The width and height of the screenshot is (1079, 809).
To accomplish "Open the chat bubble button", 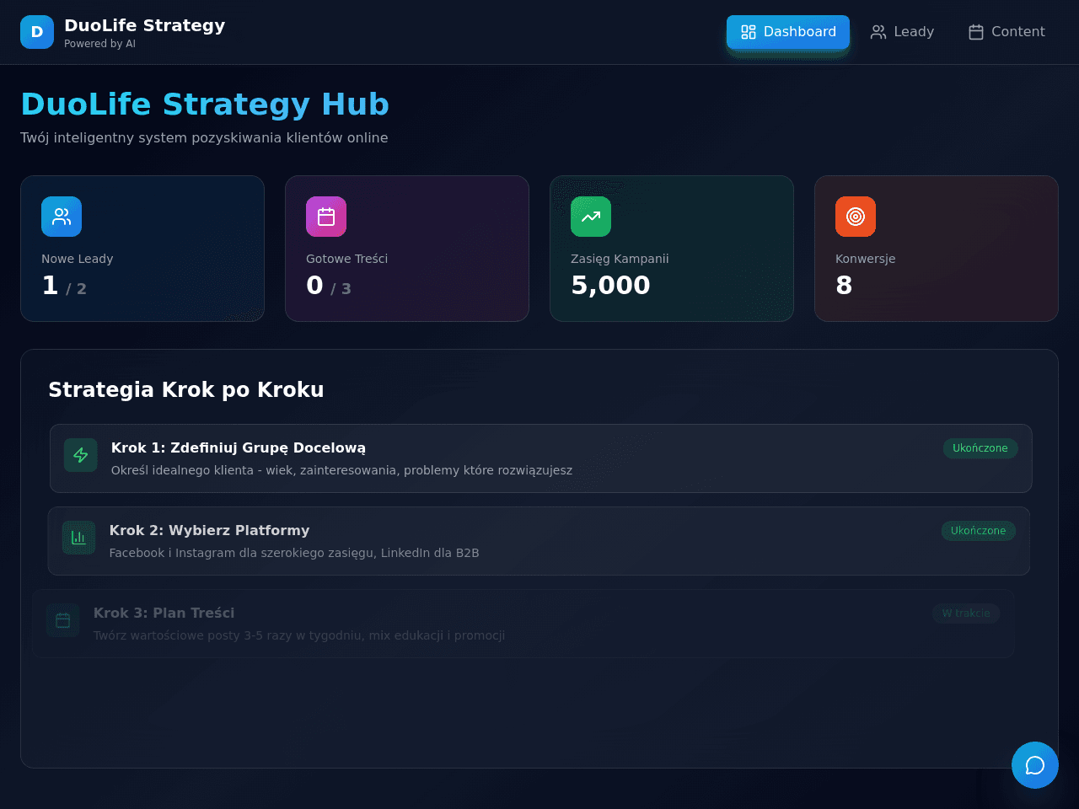I will point(1035,765).
